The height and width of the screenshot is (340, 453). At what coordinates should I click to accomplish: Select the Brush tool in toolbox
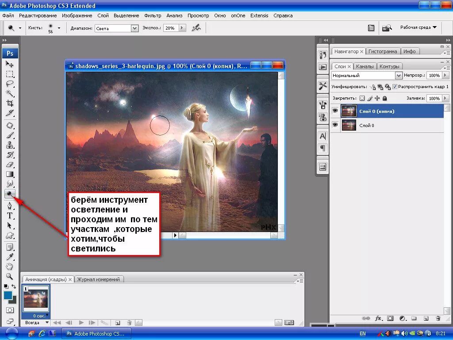point(10,135)
